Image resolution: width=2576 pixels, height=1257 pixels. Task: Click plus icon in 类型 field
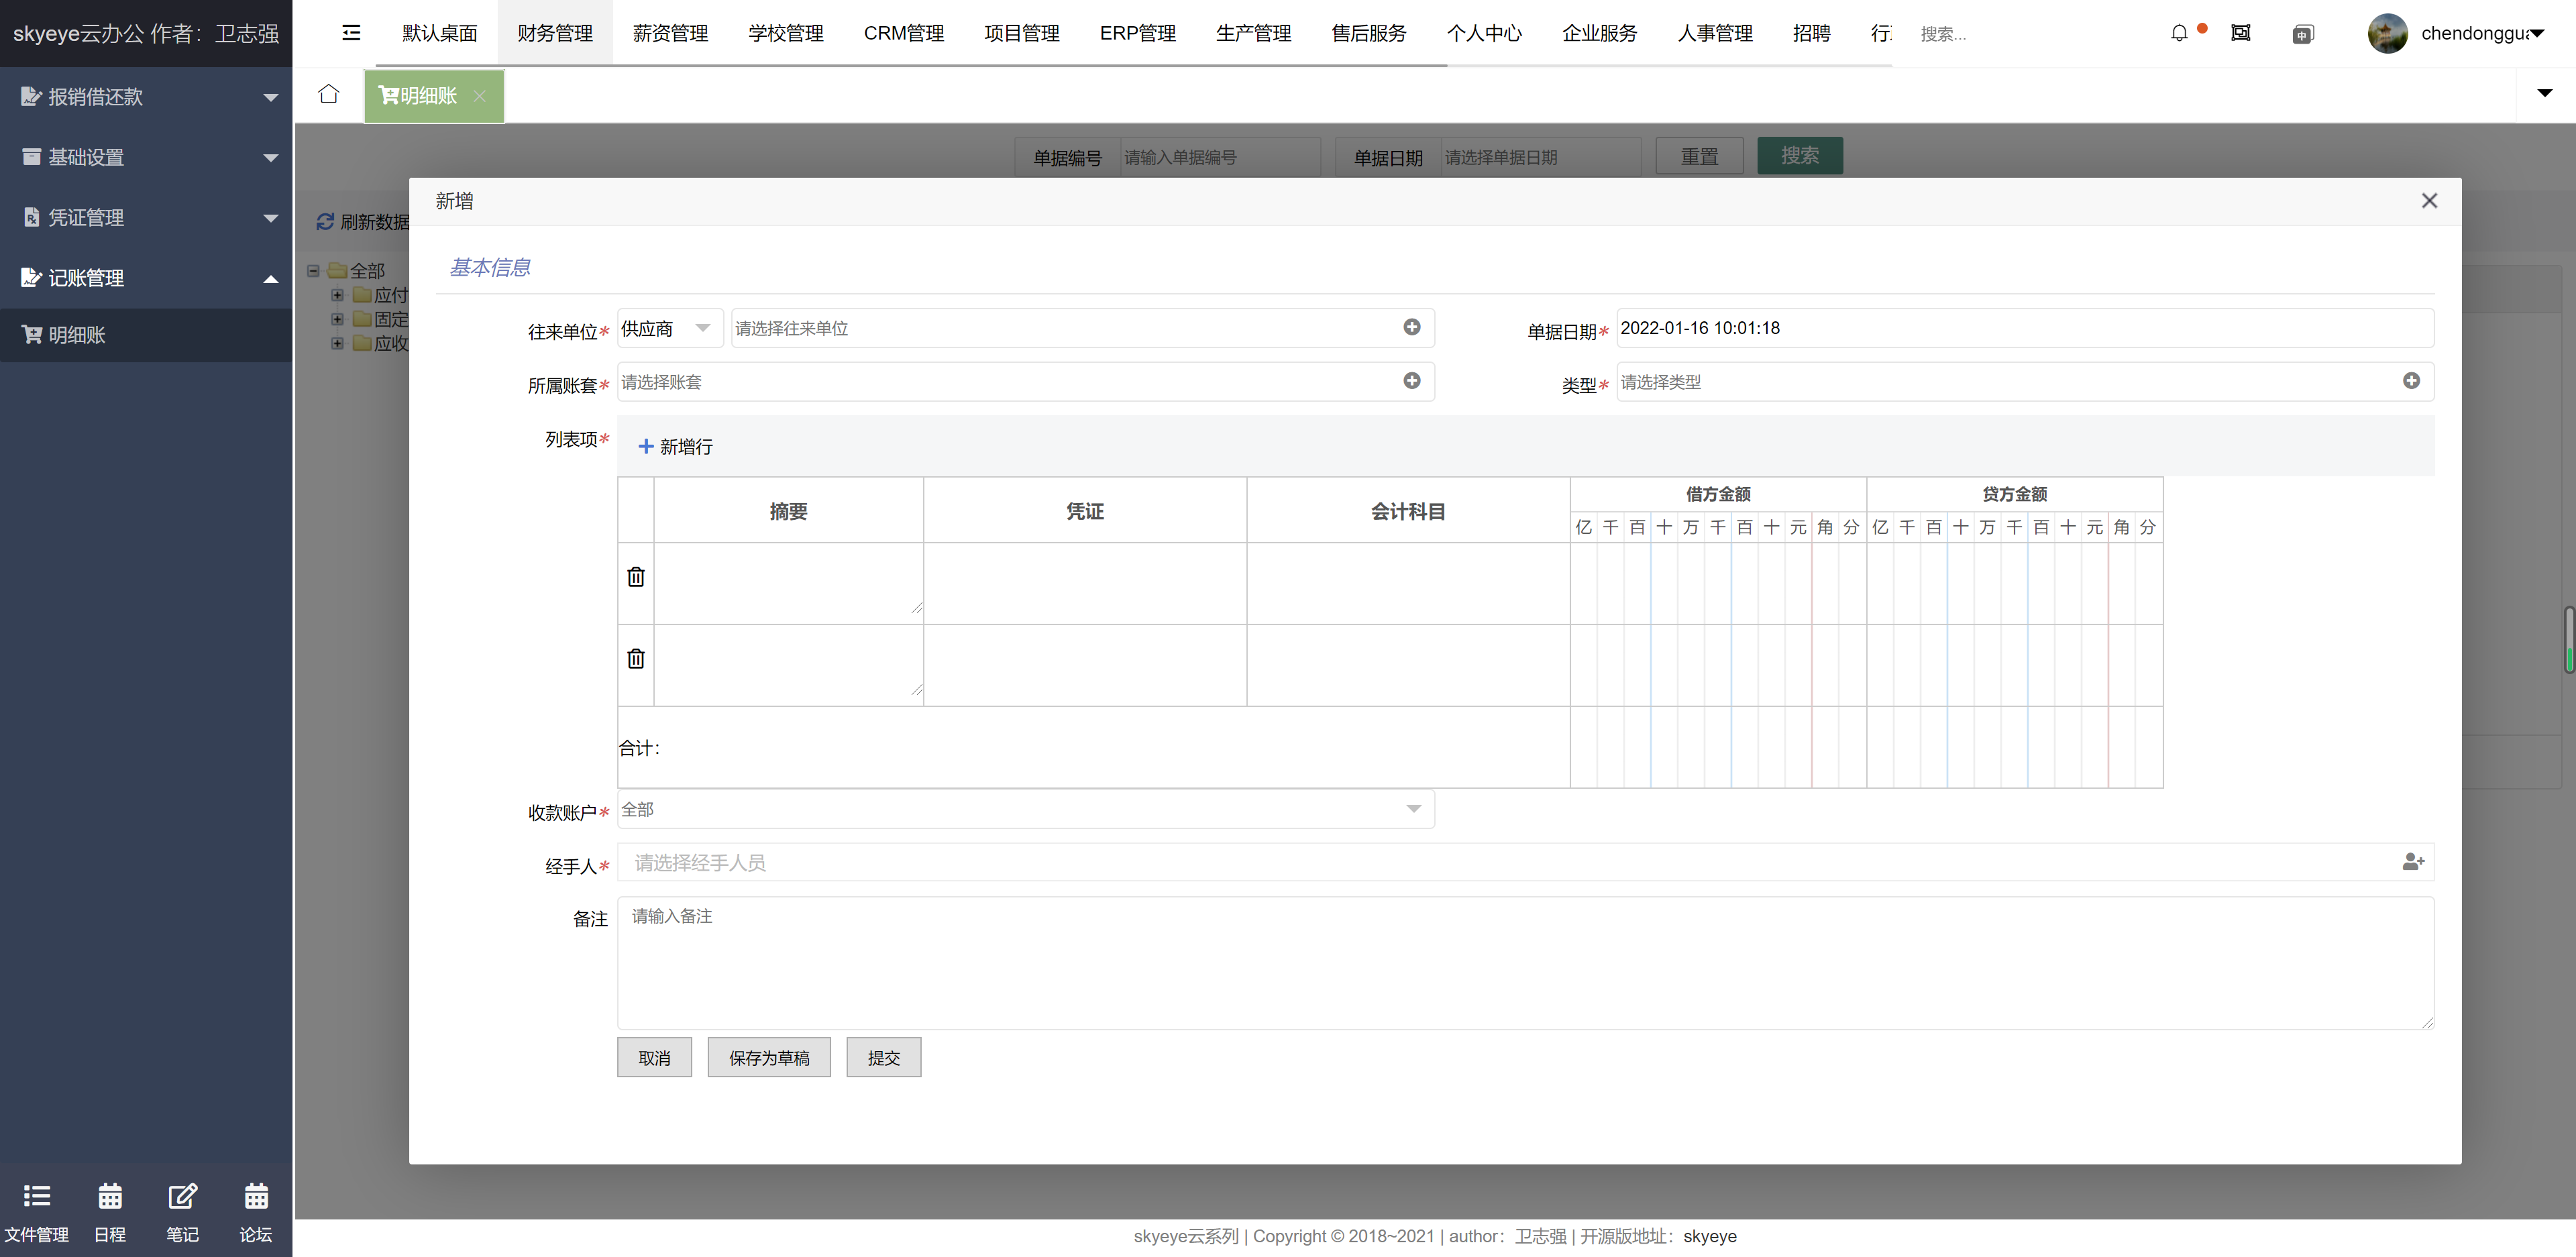(2411, 381)
